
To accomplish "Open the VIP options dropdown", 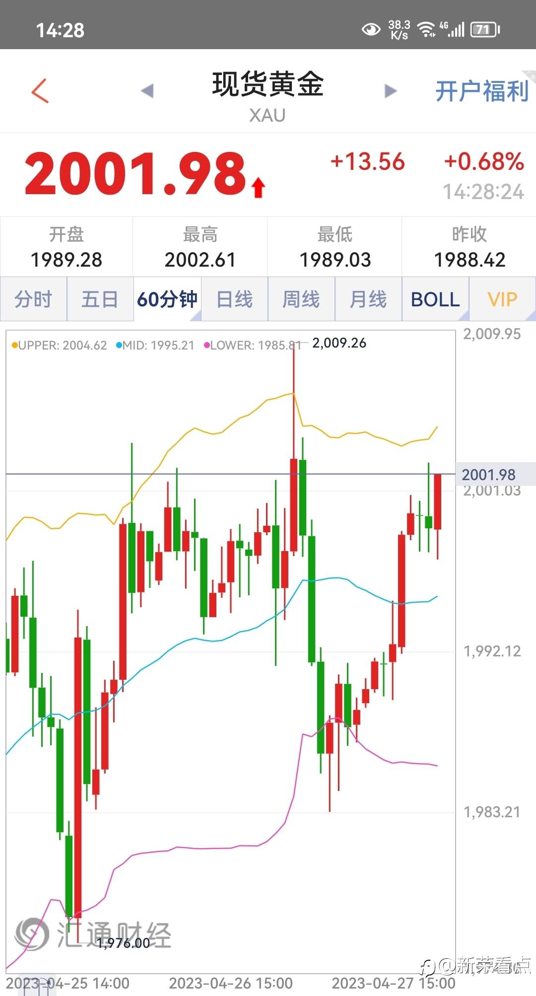I will pos(502,299).
